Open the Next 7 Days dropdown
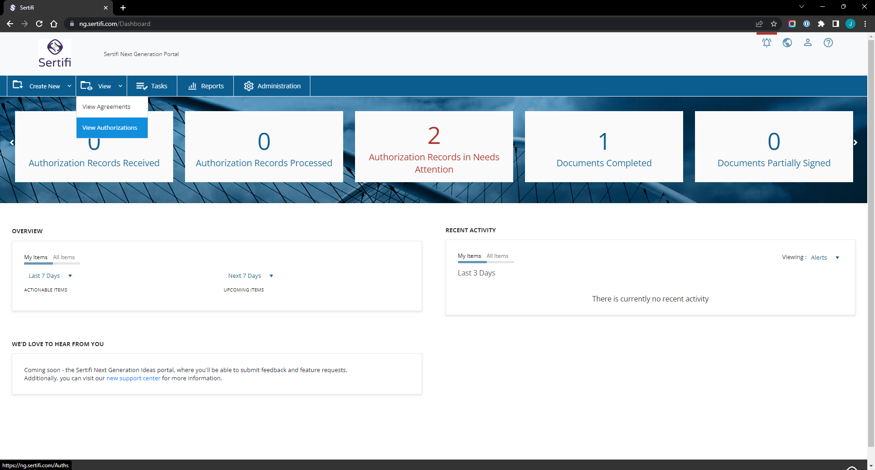This screenshot has height=470, width=875. click(250, 276)
